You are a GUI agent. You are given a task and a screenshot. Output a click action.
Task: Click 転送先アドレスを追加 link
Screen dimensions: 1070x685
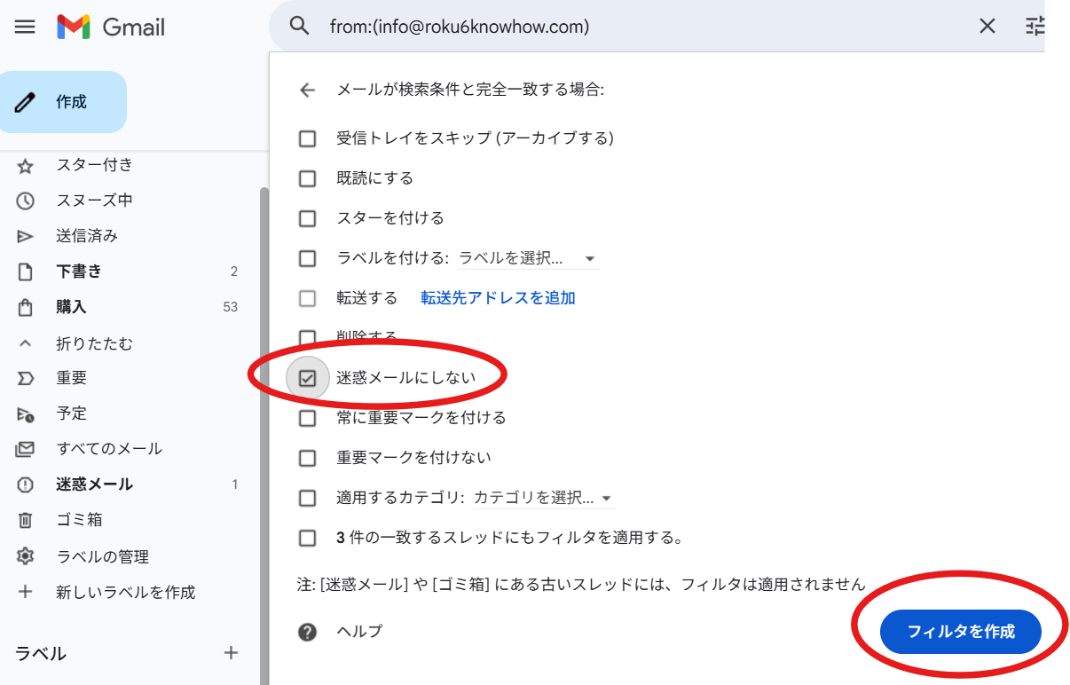point(498,298)
